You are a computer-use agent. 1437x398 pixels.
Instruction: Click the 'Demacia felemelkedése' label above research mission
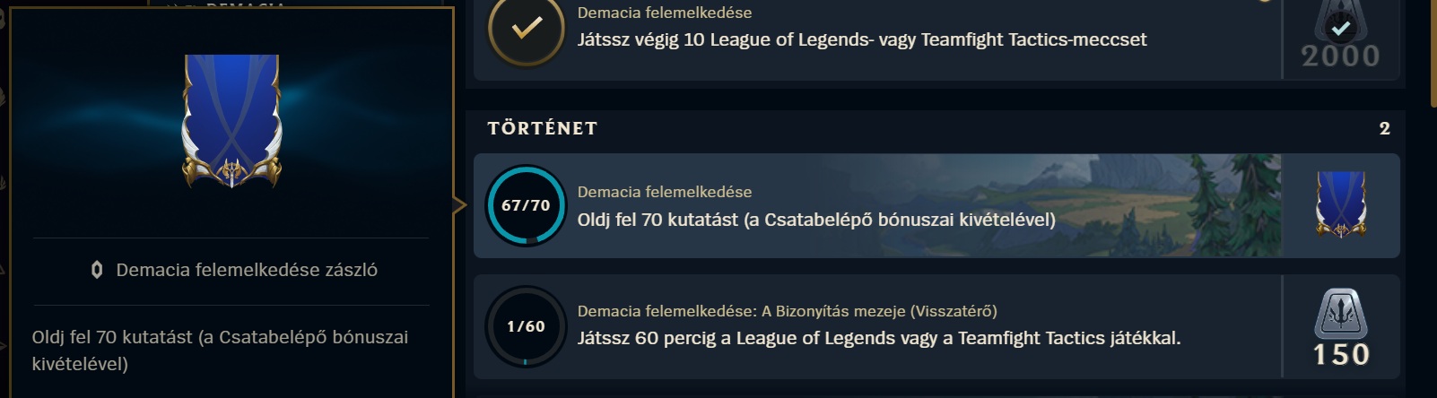pos(665,192)
